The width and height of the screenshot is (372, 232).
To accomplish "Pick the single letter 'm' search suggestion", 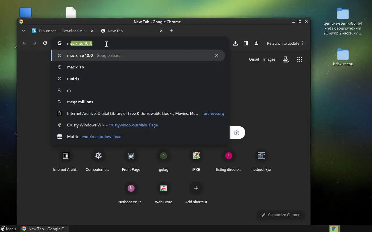I will 138,90.
